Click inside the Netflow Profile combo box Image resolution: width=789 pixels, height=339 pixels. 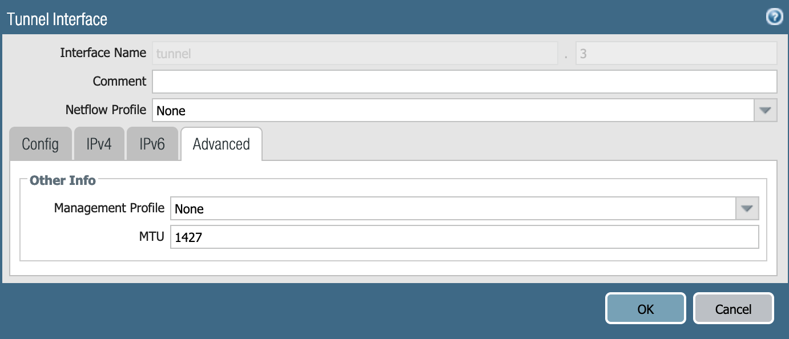[452, 110]
